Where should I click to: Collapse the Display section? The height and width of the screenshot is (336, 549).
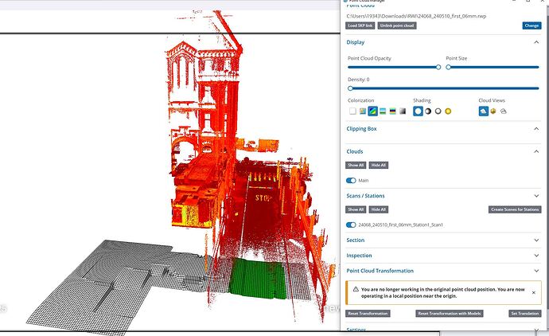pos(536,42)
